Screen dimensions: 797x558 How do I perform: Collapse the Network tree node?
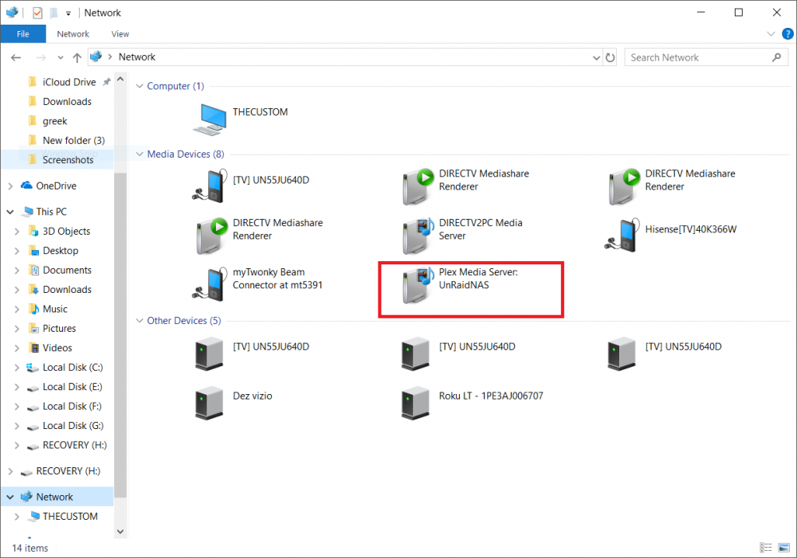coord(10,497)
